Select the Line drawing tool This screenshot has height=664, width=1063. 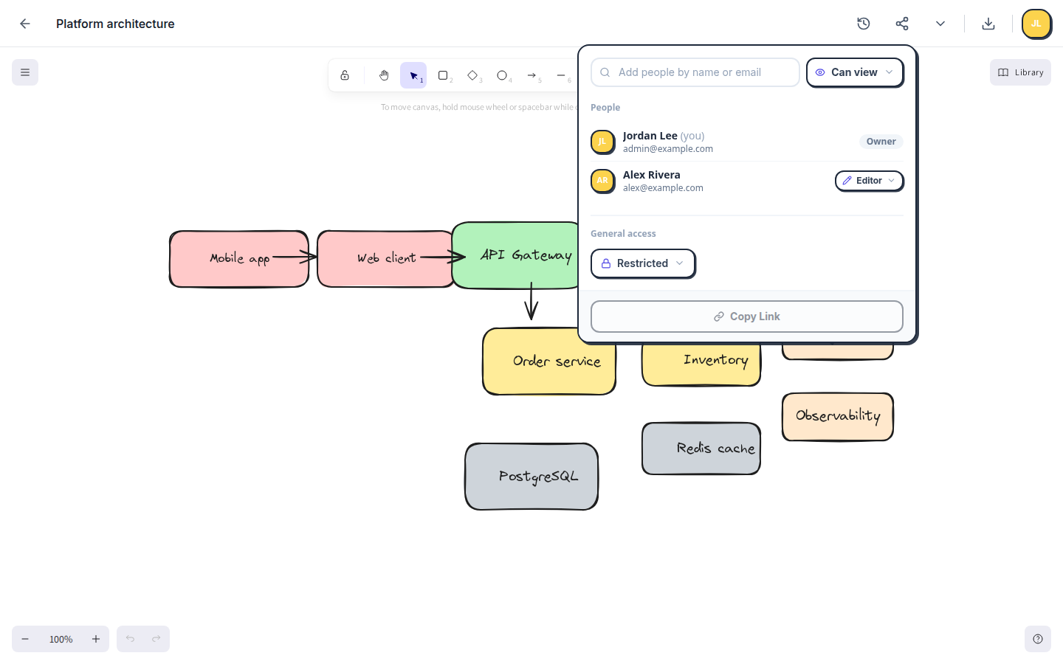coord(561,75)
